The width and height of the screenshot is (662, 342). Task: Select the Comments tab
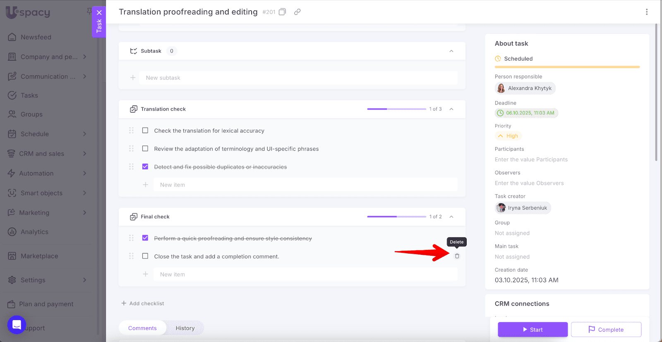(x=142, y=328)
